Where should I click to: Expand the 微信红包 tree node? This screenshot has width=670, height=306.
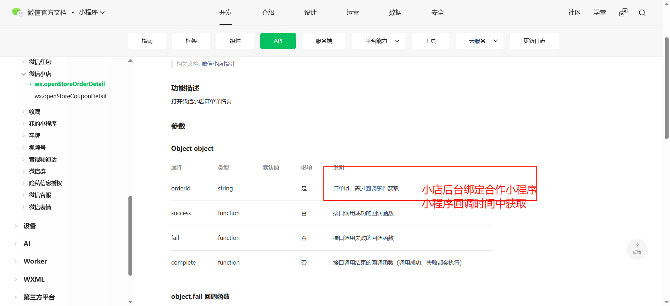pyautogui.click(x=23, y=62)
